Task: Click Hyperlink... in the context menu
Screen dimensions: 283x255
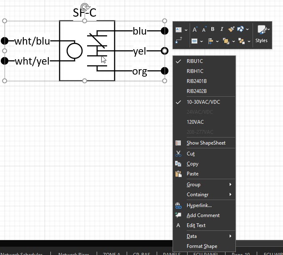Action: point(199,205)
